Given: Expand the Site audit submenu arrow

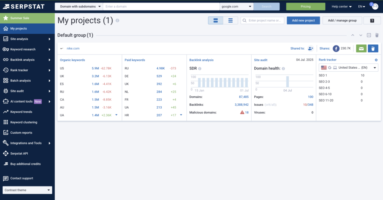Looking at the screenshot, I should point(50,91).
